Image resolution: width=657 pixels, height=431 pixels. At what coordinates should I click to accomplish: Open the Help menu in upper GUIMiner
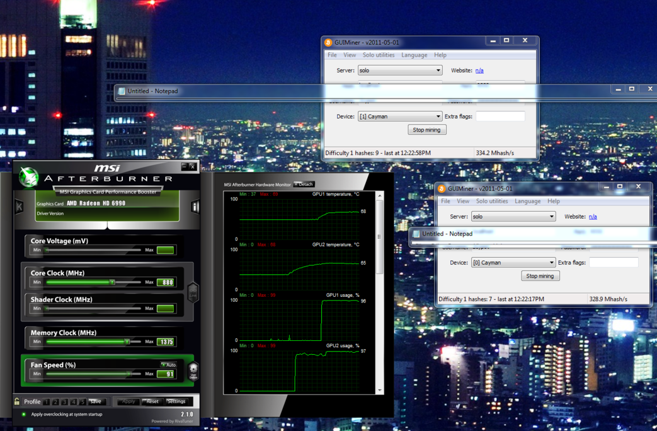(x=440, y=55)
